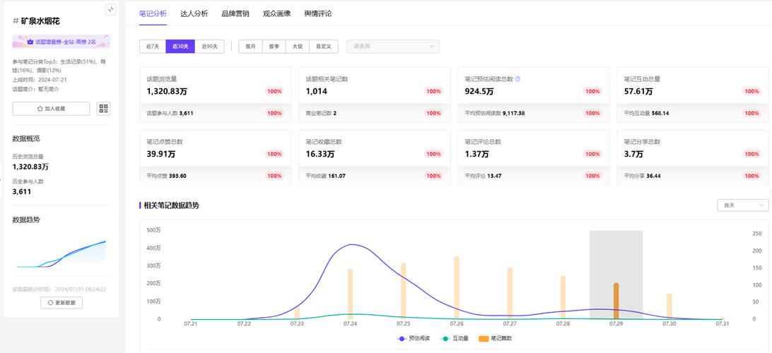This screenshot has width=772, height=353.
Task: Click the 07.29 highlighted orange bar
Action: 616,301
